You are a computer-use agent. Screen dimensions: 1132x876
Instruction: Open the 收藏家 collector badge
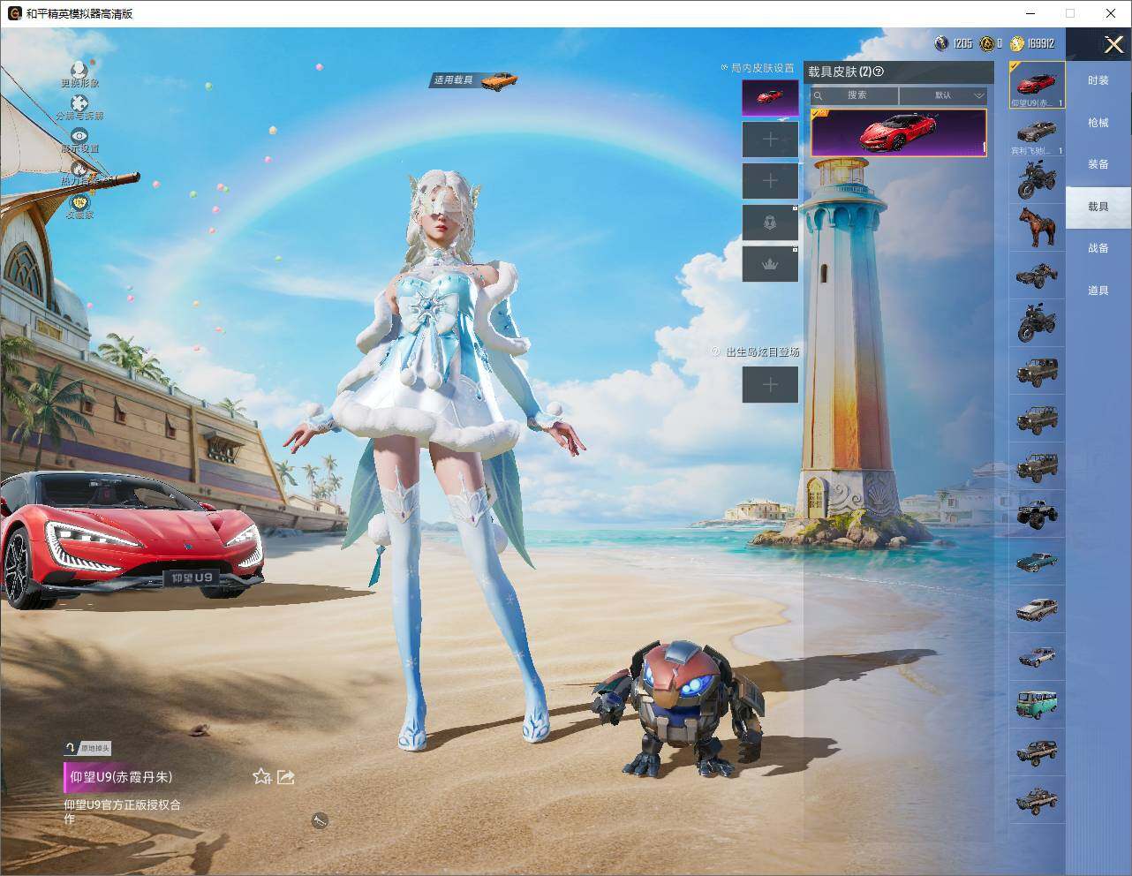point(79,205)
